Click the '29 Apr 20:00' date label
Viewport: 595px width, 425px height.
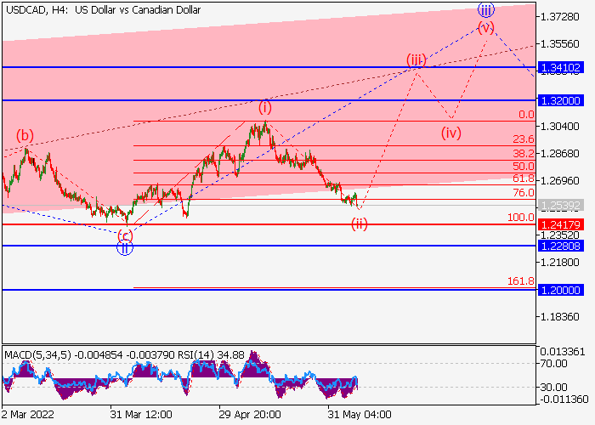coord(250,415)
